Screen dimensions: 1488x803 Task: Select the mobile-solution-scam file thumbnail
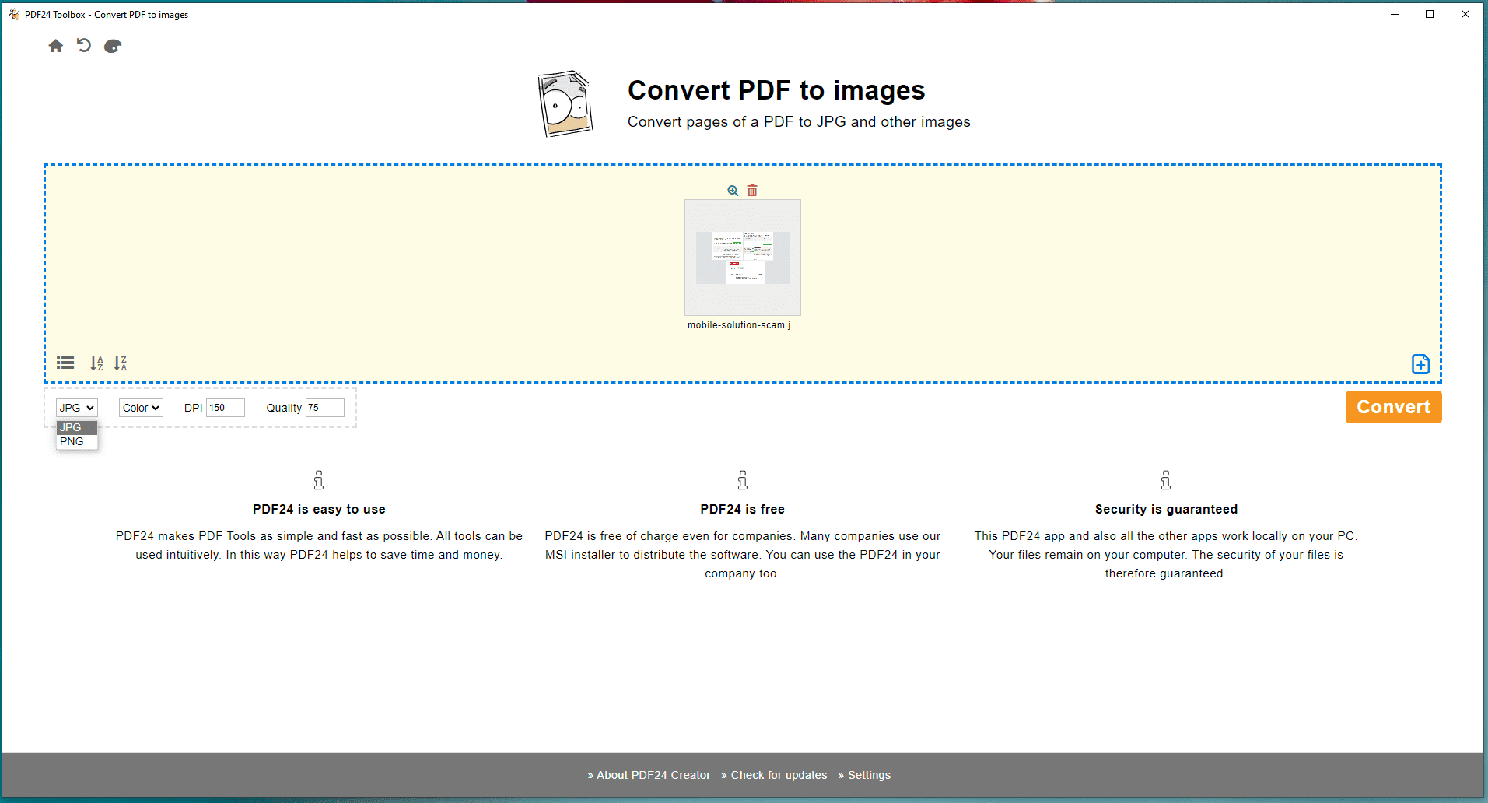(x=743, y=258)
